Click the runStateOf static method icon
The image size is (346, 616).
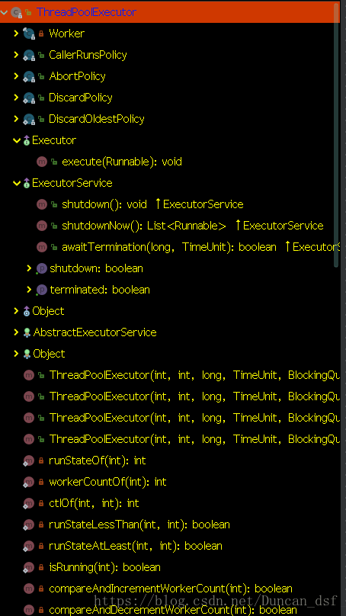pyautogui.click(x=29, y=460)
